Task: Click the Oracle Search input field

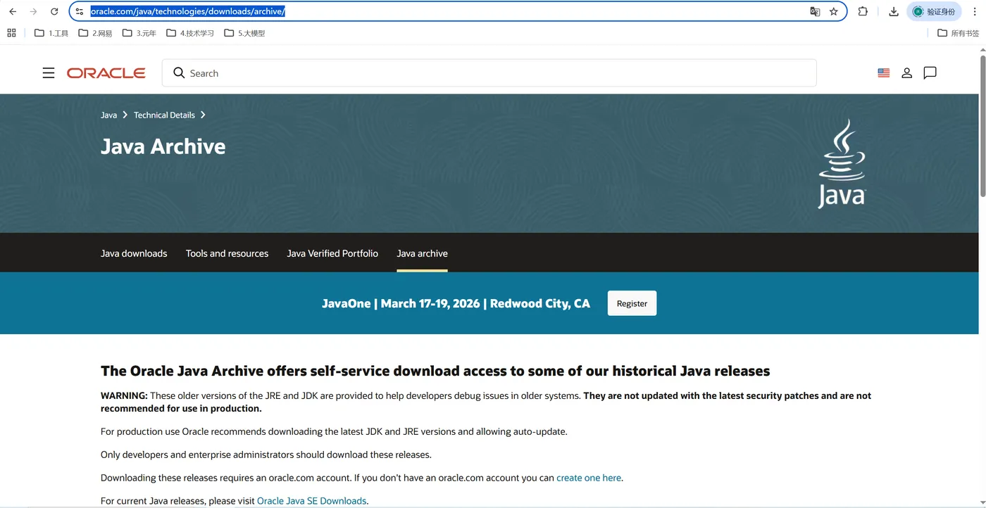Action: (x=489, y=73)
